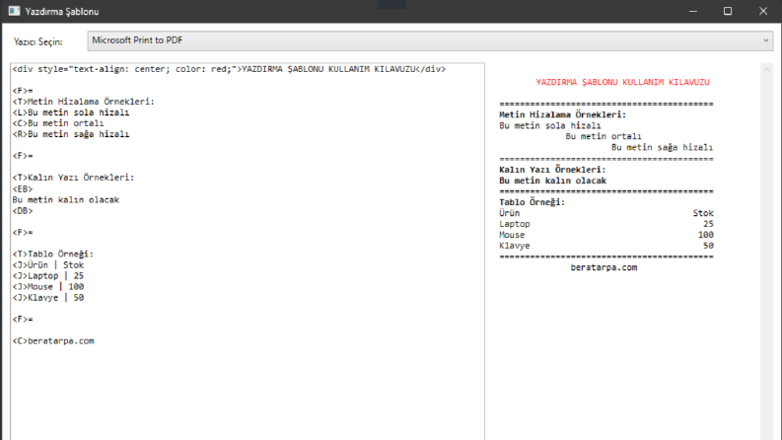Click the '<J>Klavye | 50' editor line
Image resolution: width=782 pixels, height=440 pixels.
(x=48, y=298)
